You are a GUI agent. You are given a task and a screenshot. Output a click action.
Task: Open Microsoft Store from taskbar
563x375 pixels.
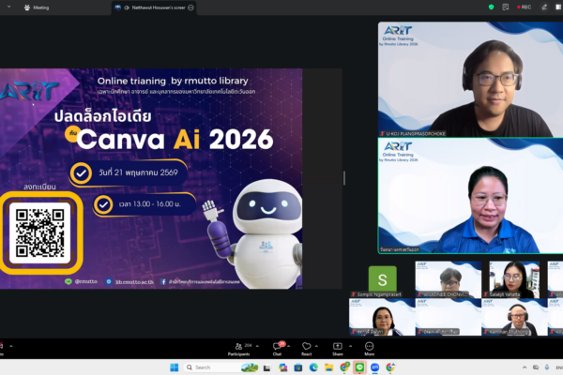[x=298, y=367]
